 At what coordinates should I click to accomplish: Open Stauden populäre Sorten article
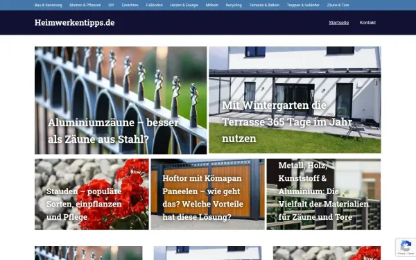pos(92,194)
